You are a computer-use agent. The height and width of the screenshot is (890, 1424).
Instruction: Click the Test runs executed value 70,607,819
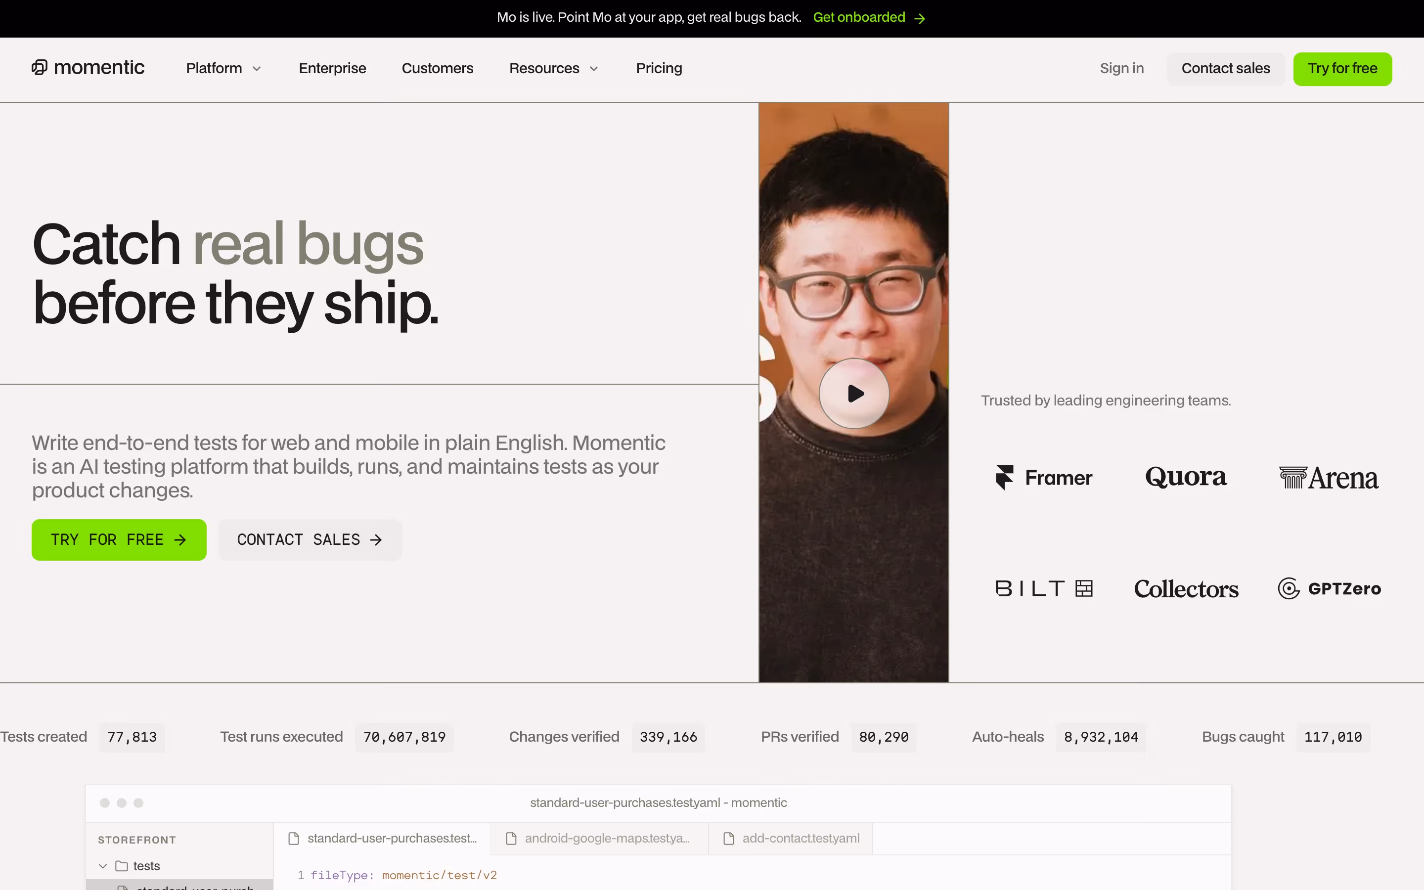tap(404, 737)
